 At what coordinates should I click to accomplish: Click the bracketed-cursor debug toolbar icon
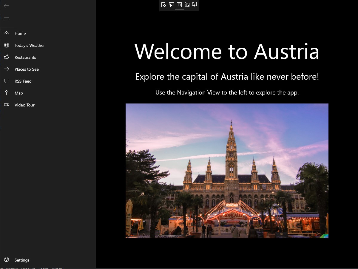click(x=195, y=4)
